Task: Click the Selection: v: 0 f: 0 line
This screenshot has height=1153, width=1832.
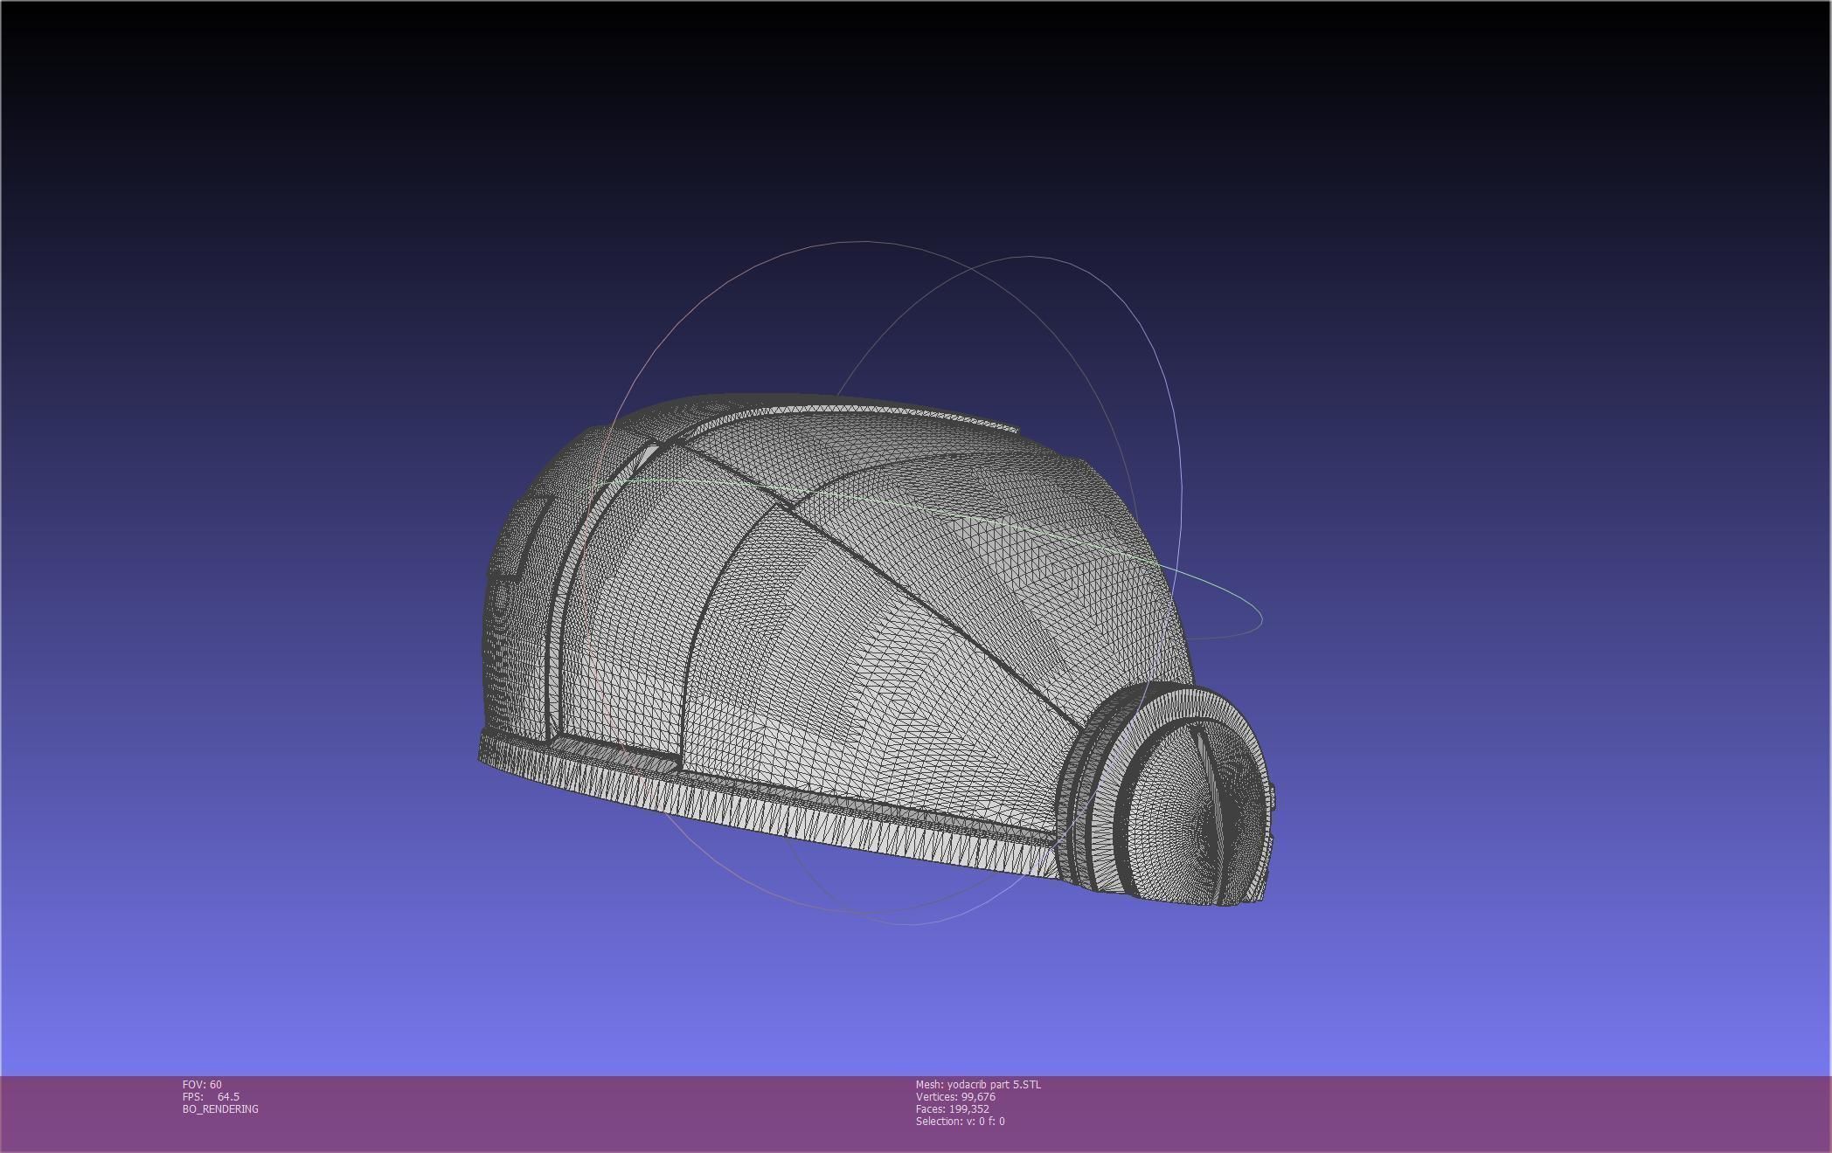Action: (960, 1121)
